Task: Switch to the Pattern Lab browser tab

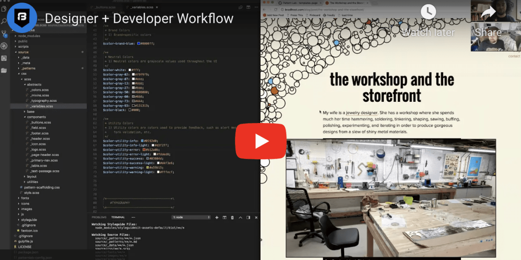Action: click(x=300, y=3)
